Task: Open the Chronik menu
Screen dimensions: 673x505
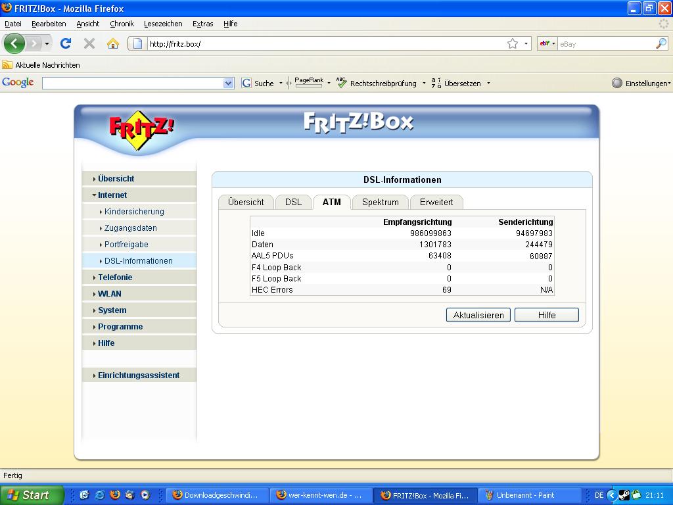Action: click(x=122, y=24)
